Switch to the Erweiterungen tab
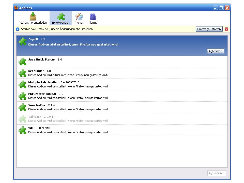 click(60, 18)
